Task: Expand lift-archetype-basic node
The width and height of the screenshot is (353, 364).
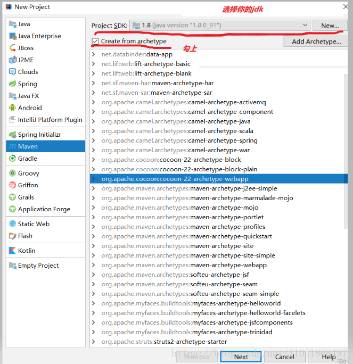Action: (93, 64)
